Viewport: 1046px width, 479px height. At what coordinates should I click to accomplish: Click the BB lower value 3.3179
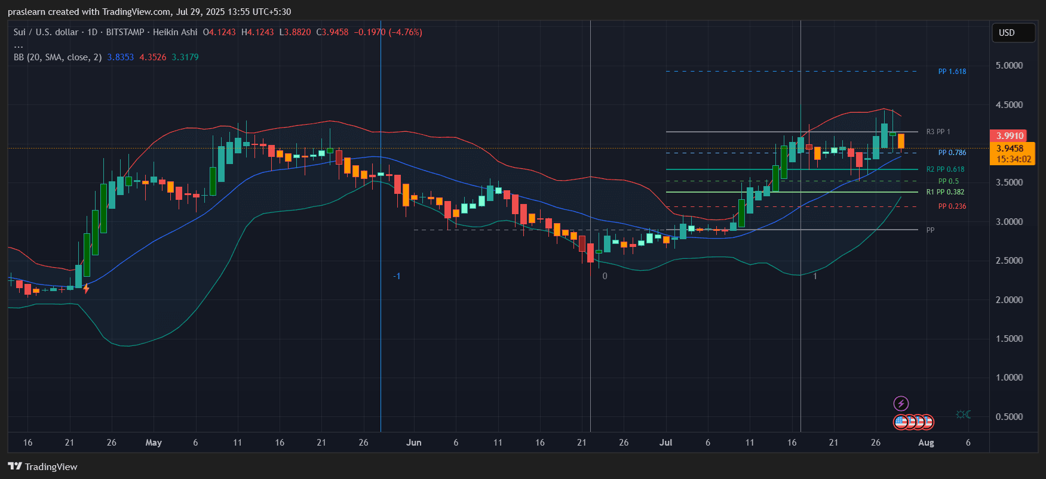[185, 57]
